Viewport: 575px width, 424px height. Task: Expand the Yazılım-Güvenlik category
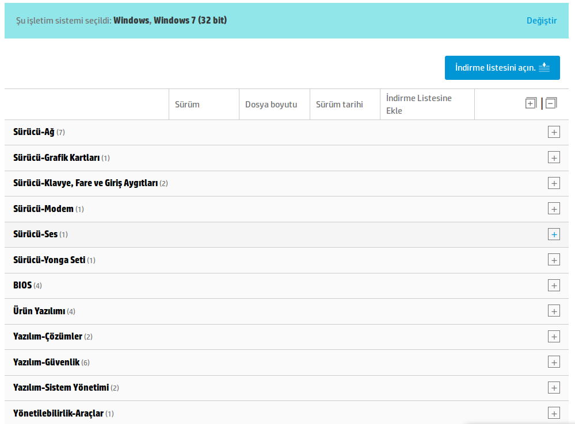[x=554, y=362]
